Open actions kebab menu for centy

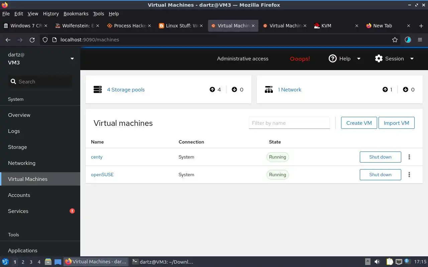pos(409,157)
